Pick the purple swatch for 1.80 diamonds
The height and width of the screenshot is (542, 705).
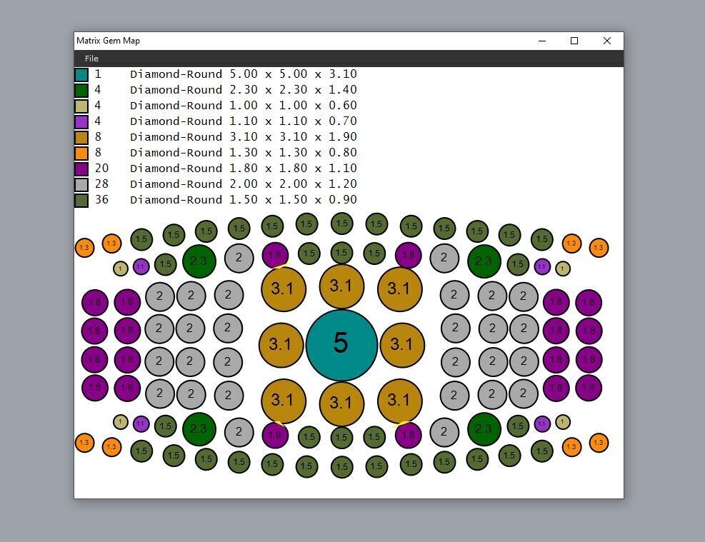click(81, 169)
